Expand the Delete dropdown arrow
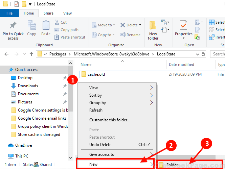Image resolution: width=225 pixels, height=169 pixels. click(140, 25)
